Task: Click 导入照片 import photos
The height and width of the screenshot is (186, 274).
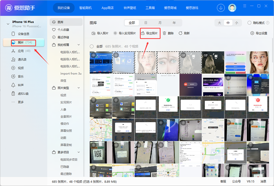Action: coord(100,33)
